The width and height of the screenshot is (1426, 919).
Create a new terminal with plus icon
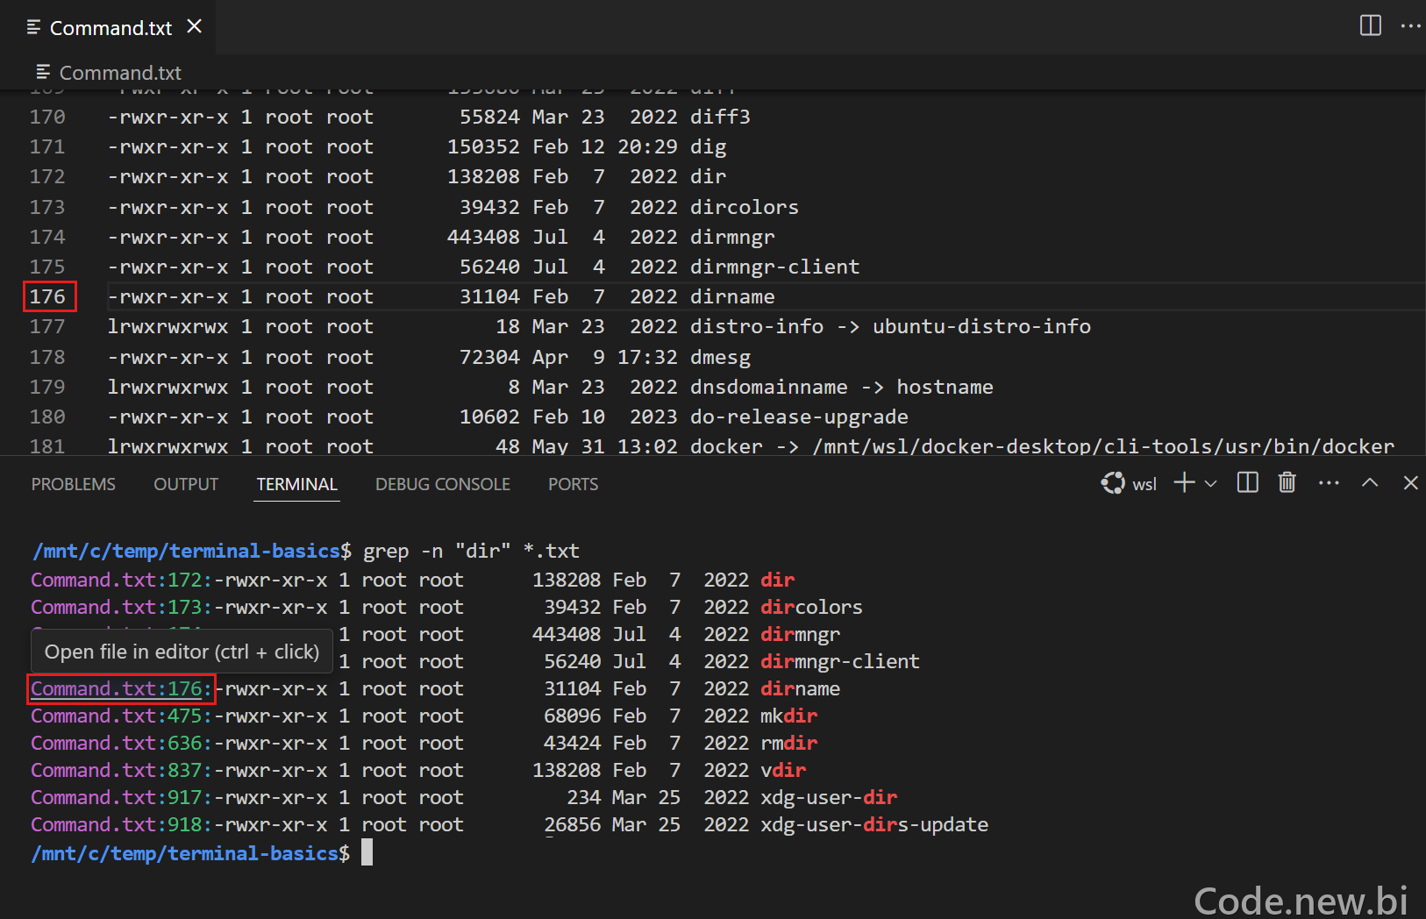[x=1184, y=482]
